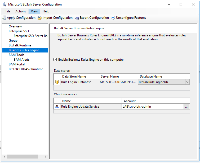Click the Unconfigure Features undo icon
This screenshot has width=200, height=163.
pyautogui.click(x=113, y=18)
